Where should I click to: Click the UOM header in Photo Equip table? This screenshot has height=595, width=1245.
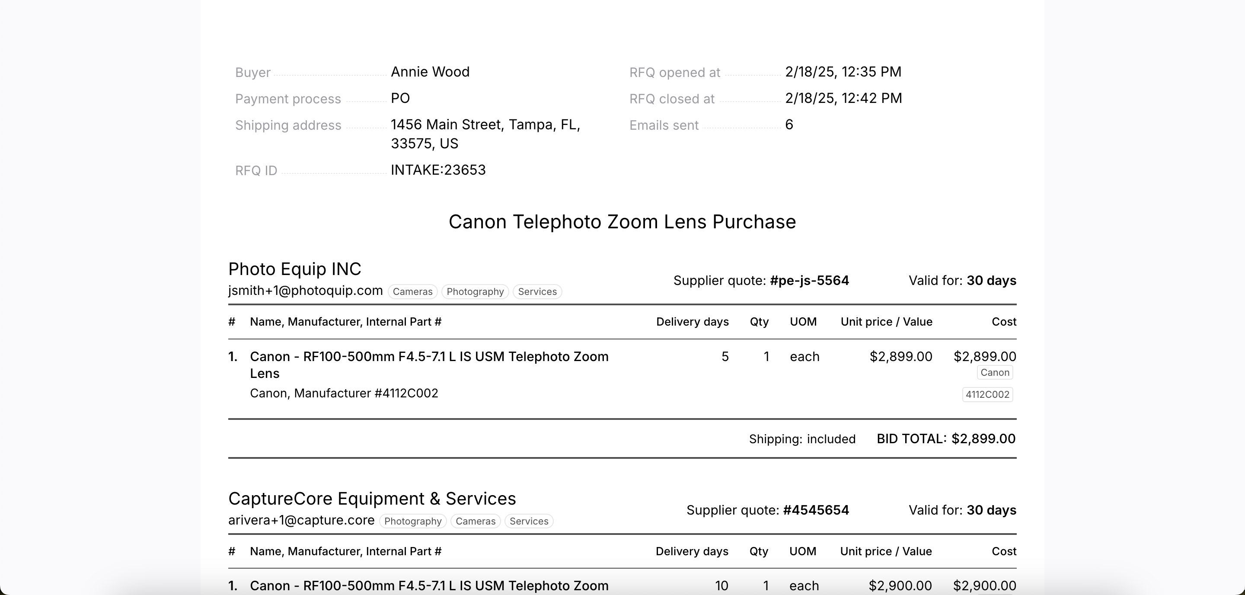803,322
